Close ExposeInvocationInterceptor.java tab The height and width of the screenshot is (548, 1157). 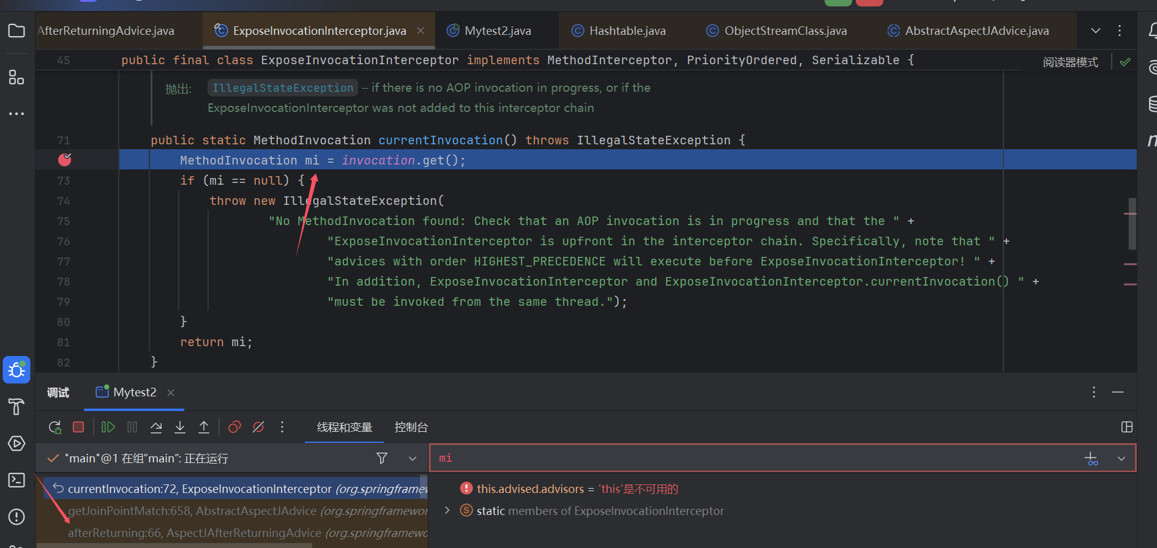[x=421, y=31]
